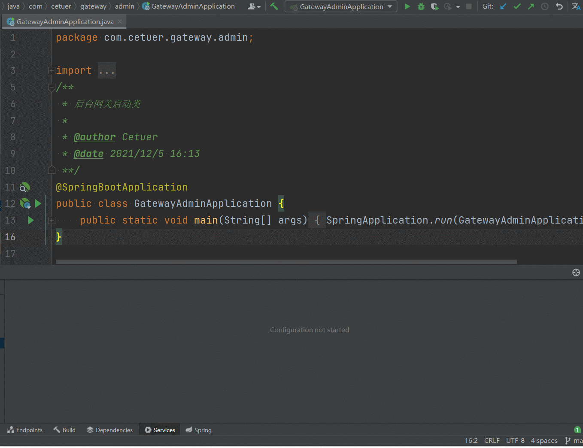Commit changes via the green checkmark icon
Image resolution: width=583 pixels, height=448 pixels.
516,6
